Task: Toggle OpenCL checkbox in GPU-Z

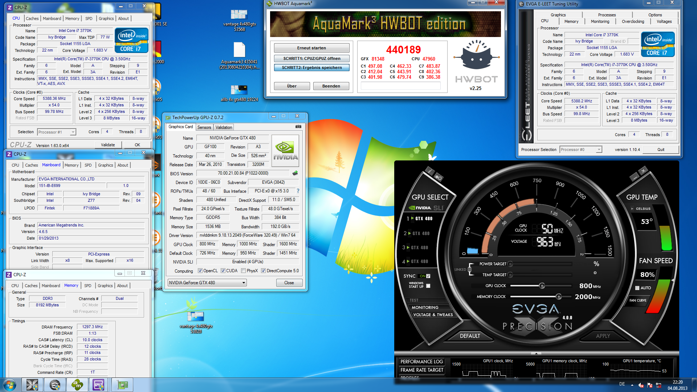Action: 200,271
